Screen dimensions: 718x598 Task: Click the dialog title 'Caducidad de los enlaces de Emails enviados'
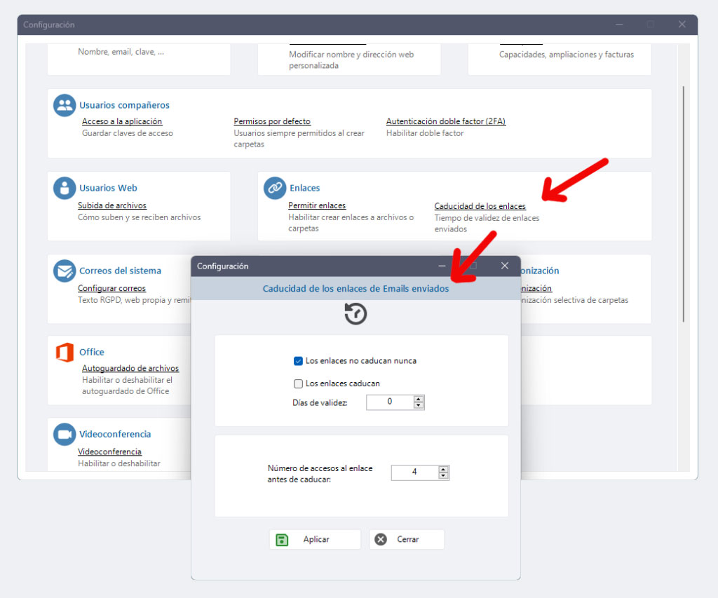(x=355, y=289)
